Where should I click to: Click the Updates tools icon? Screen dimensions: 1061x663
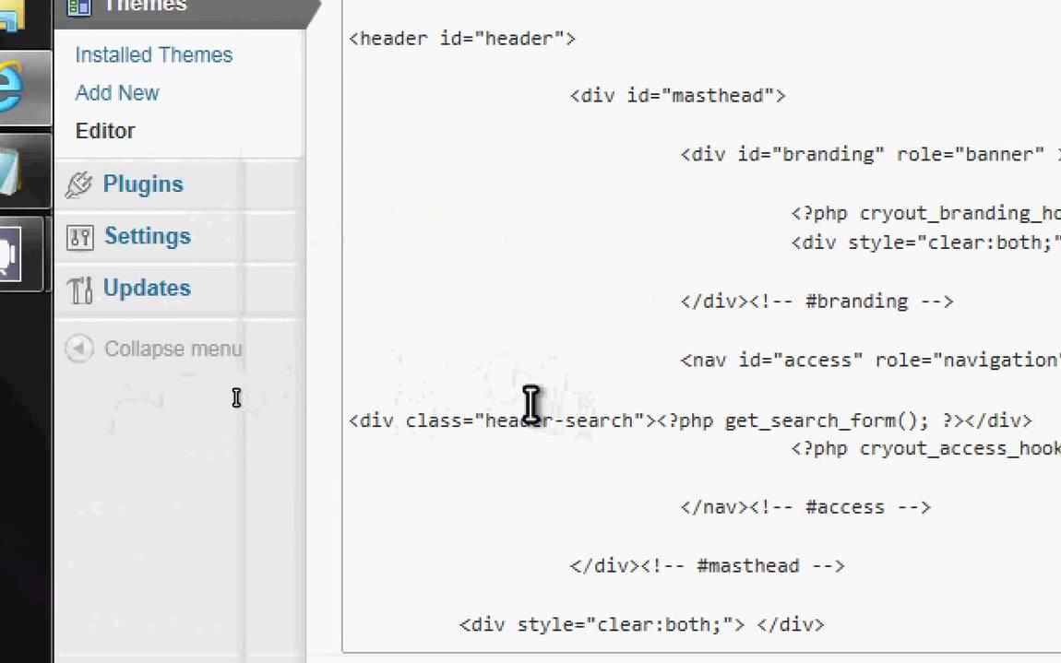coord(80,290)
